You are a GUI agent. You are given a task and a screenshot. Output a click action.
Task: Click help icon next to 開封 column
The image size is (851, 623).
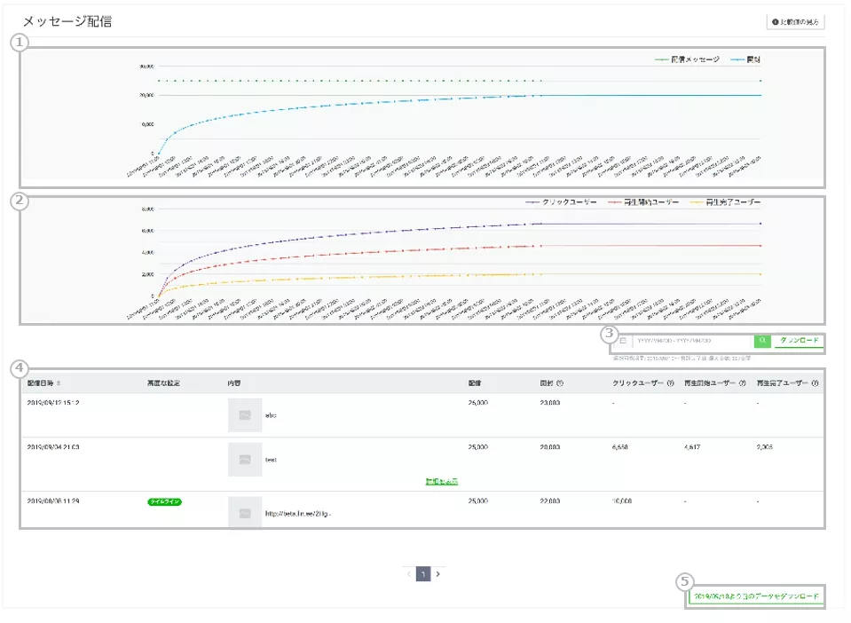[x=560, y=383]
